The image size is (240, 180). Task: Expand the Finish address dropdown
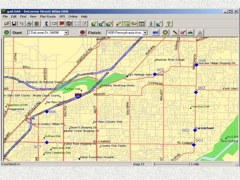(145, 33)
